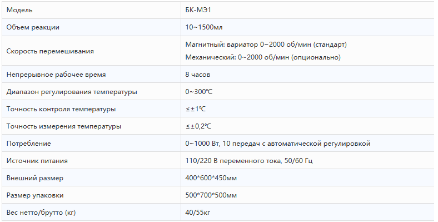438x222 pixels.
Task: Click the Размер упаковки row label
Action: tap(35, 195)
